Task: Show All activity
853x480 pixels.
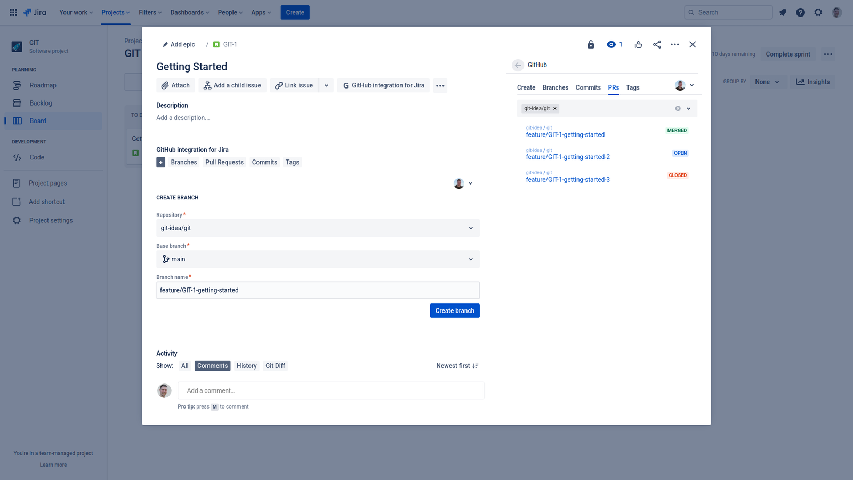Action: [184, 366]
